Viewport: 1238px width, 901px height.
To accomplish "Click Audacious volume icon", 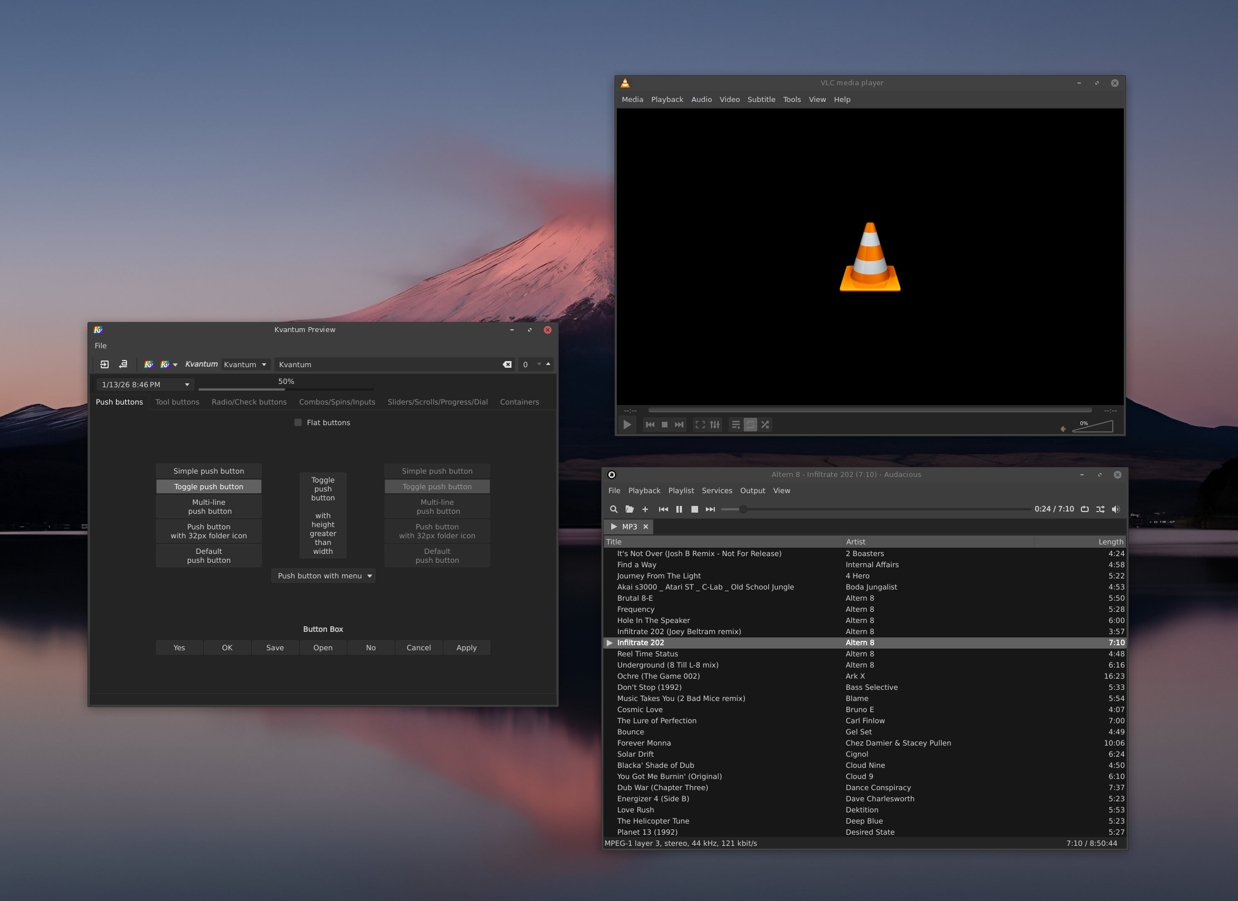I will point(1116,509).
